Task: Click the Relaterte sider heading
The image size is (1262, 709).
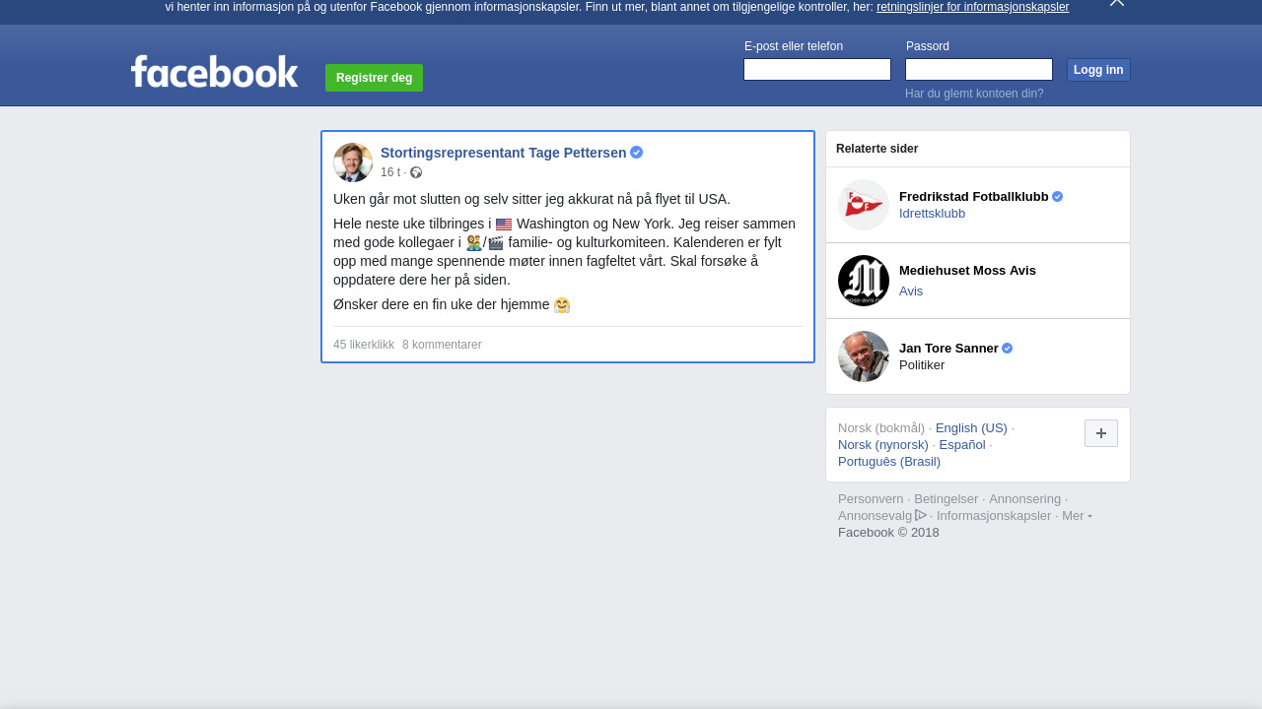Action: (877, 149)
